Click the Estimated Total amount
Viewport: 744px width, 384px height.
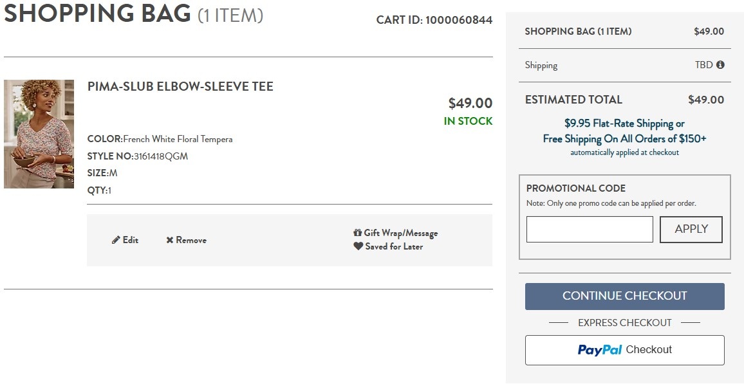(x=705, y=100)
